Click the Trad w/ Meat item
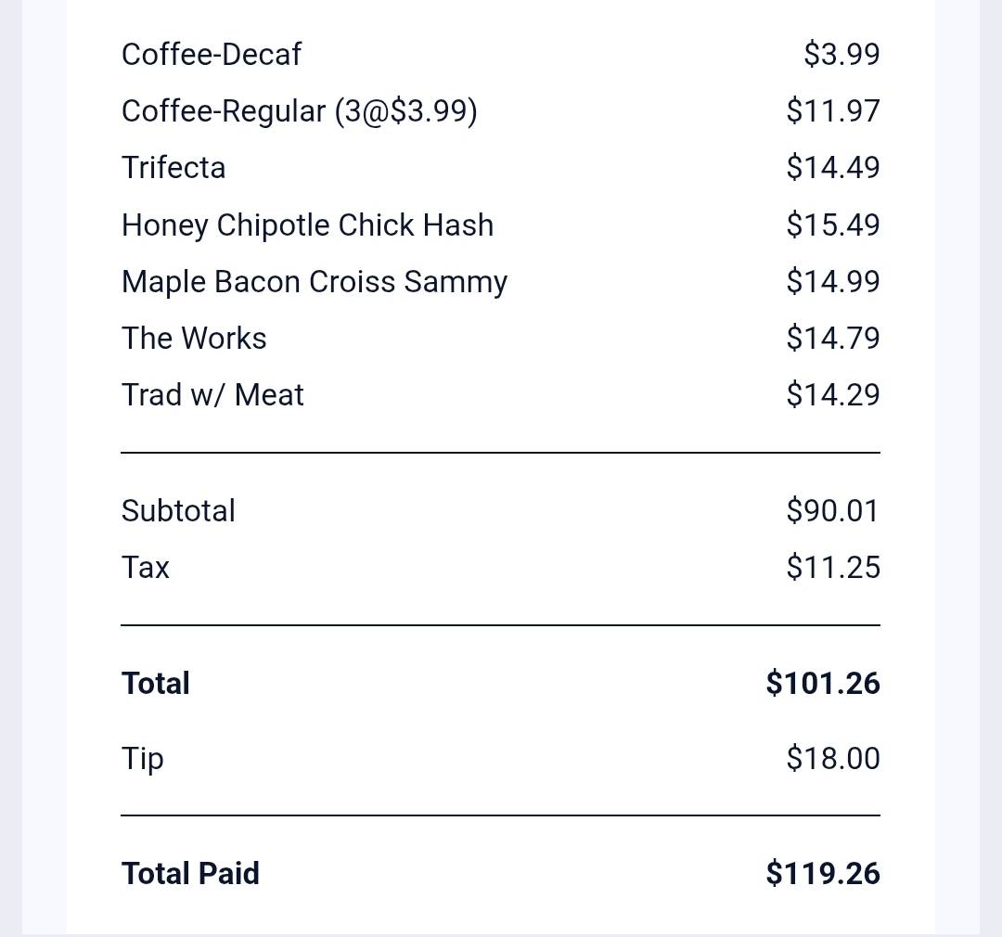The image size is (1002, 937). click(x=212, y=395)
